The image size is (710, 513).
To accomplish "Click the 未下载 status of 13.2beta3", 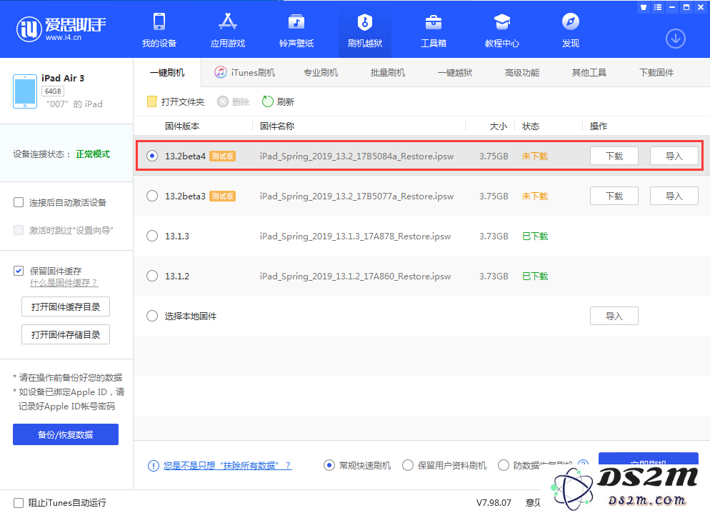I will (x=535, y=196).
